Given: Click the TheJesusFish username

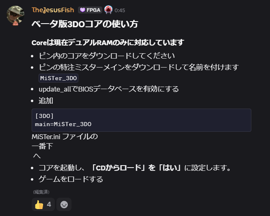Looking at the screenshot, I should pos(53,10).
